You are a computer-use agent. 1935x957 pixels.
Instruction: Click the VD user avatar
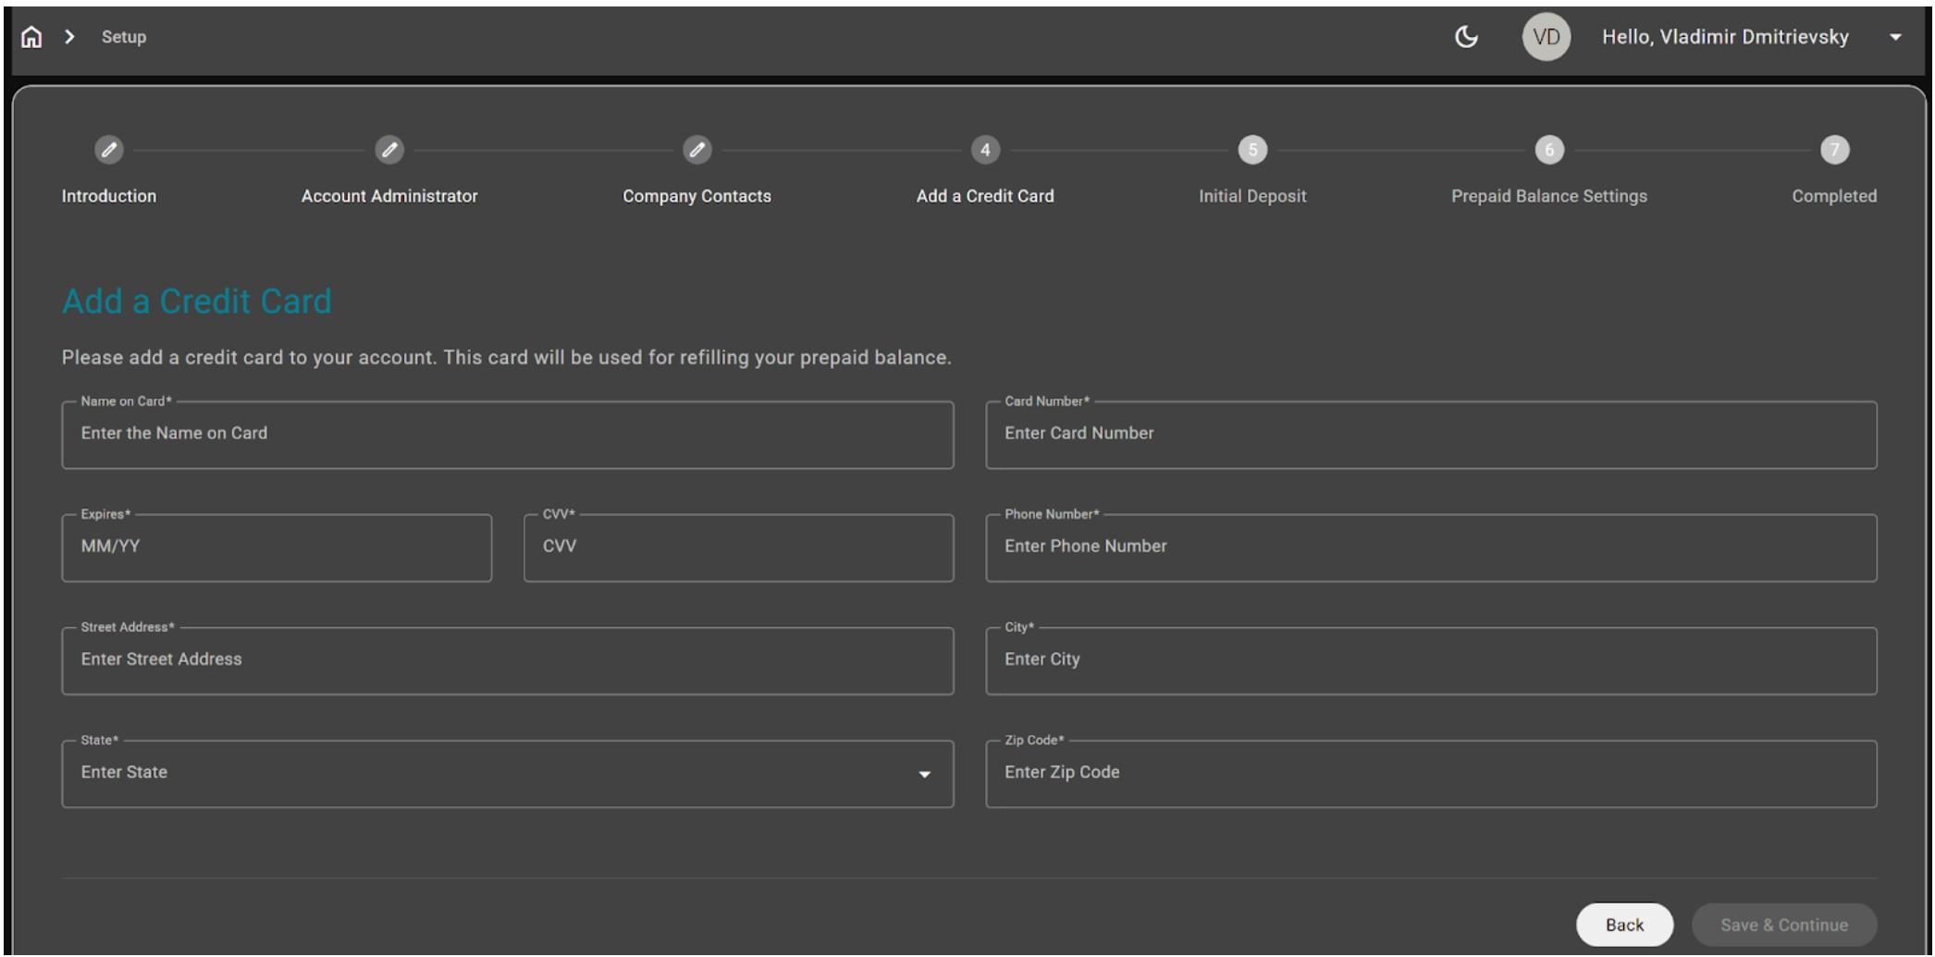(x=1546, y=37)
